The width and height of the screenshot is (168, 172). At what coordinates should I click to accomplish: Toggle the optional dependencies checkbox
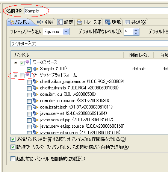[x=13, y=139]
